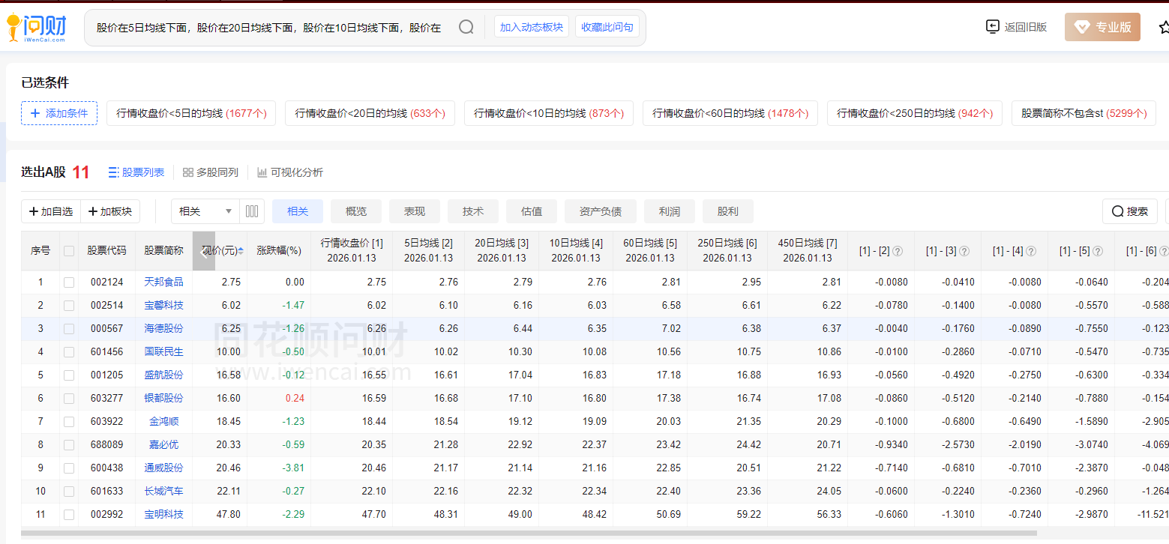Open the column settings icon beside 相关 dropdown
This screenshot has height=544, width=1169.
(252, 211)
